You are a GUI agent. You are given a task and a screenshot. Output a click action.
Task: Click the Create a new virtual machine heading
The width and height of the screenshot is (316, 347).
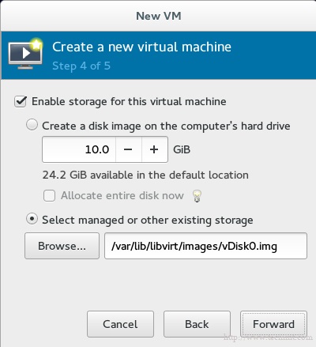pyautogui.click(x=141, y=47)
